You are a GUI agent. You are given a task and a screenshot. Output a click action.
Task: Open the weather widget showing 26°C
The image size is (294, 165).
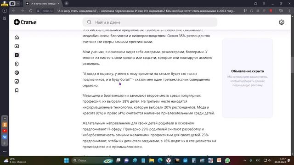(15, 160)
